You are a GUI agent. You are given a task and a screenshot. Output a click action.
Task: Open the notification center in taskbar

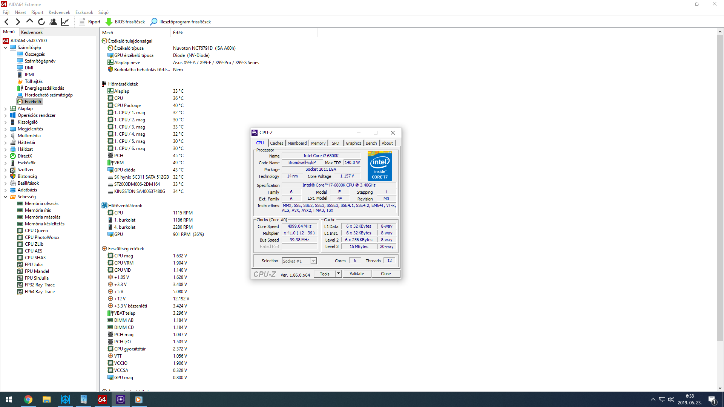712,399
